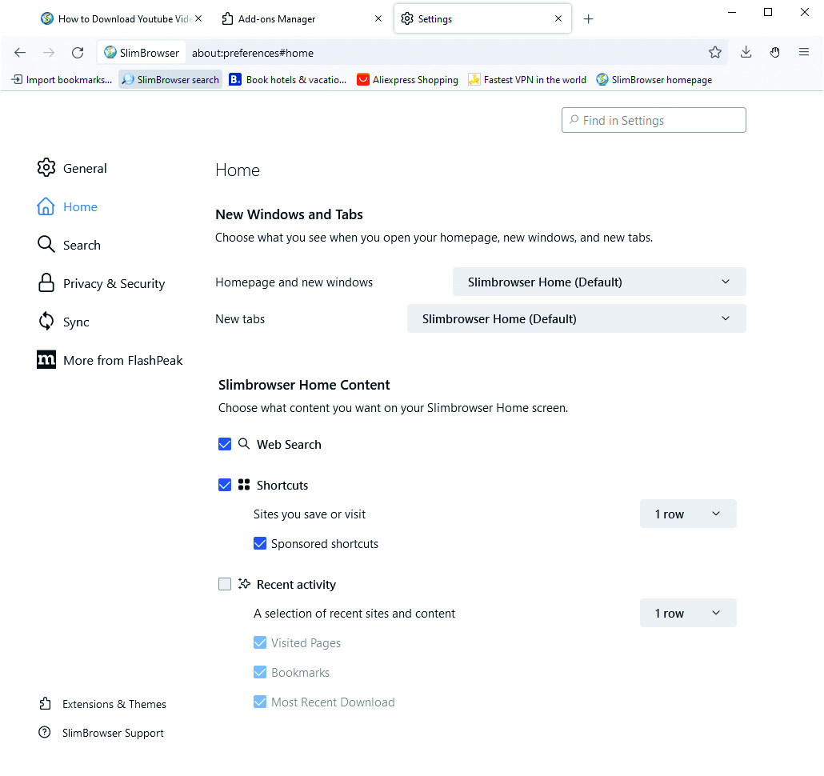Click the Booking.com B bookmark icon
This screenshot has height=776, width=824.
coord(235,79)
